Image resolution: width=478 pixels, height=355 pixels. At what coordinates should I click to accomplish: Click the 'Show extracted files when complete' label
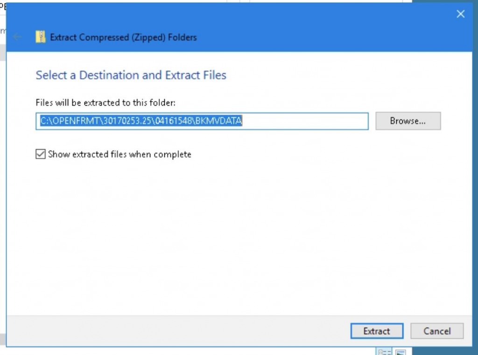tap(119, 154)
